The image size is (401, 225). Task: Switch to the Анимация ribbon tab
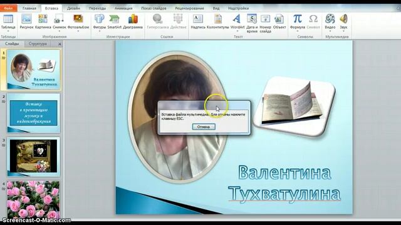(123, 8)
